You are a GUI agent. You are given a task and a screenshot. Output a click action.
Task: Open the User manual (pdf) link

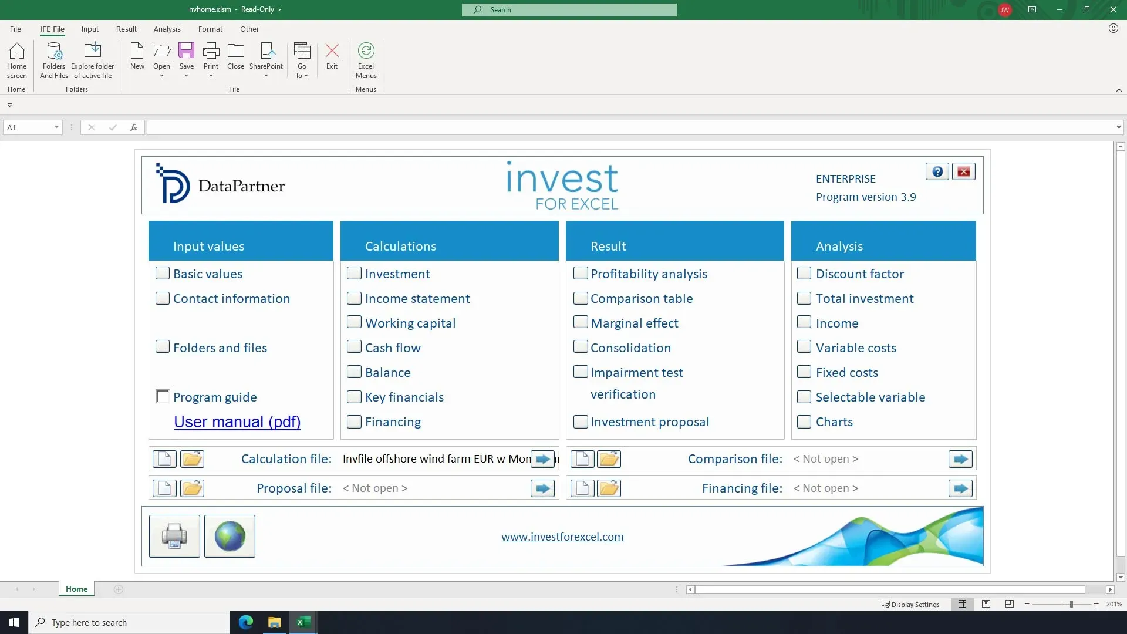pyautogui.click(x=237, y=421)
